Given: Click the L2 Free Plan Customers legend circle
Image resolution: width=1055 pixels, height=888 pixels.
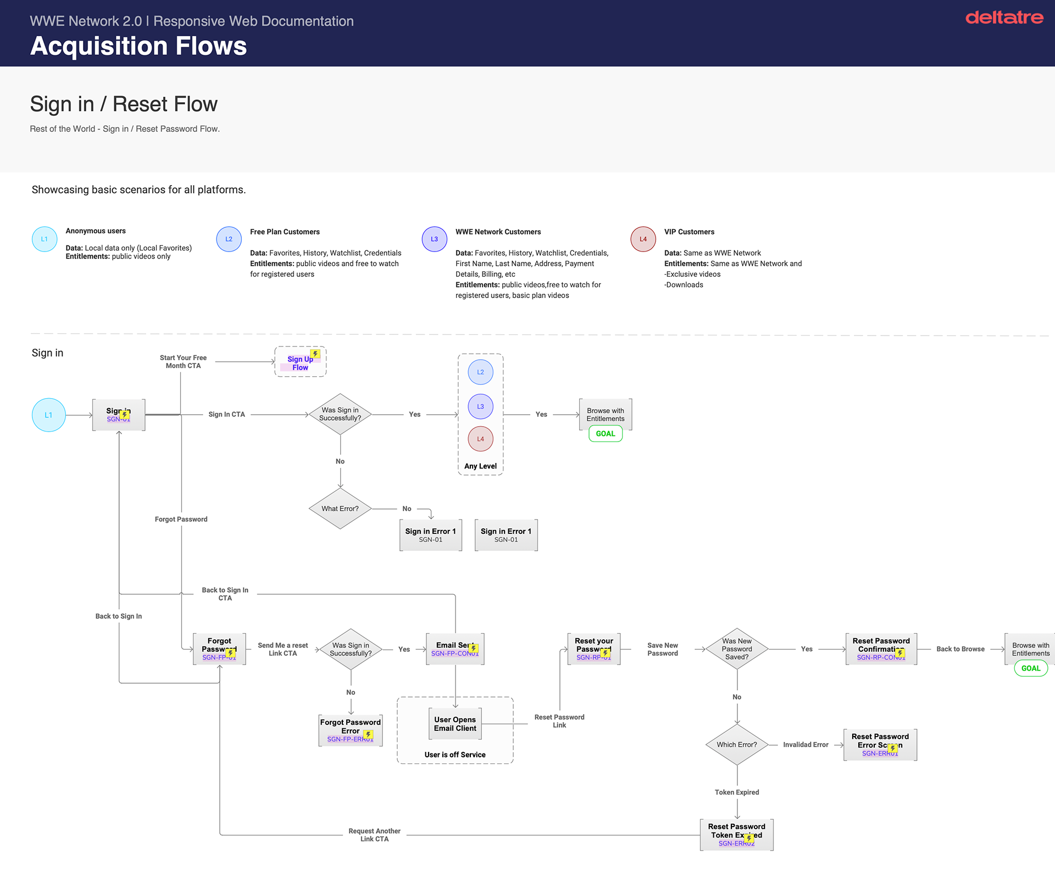Looking at the screenshot, I should (229, 239).
